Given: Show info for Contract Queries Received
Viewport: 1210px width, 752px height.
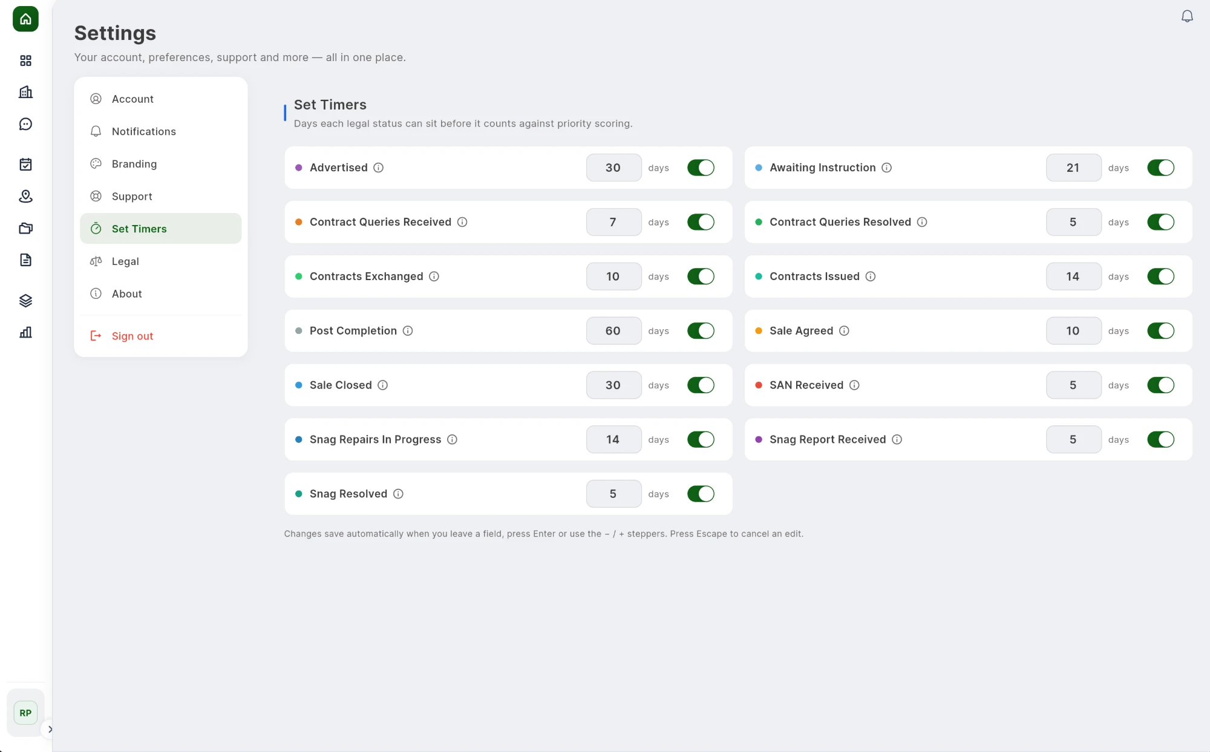Looking at the screenshot, I should tap(462, 222).
